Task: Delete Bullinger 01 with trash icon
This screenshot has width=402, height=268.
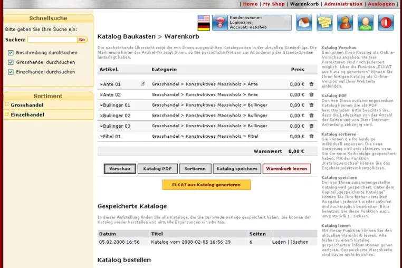Action: 311,105
